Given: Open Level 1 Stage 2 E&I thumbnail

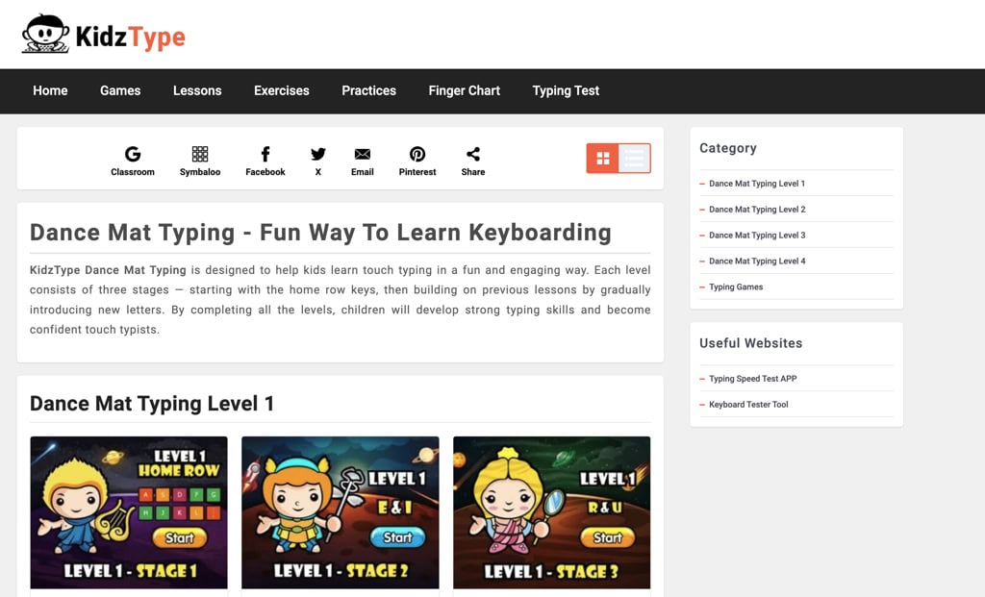Looking at the screenshot, I should pyautogui.click(x=341, y=512).
